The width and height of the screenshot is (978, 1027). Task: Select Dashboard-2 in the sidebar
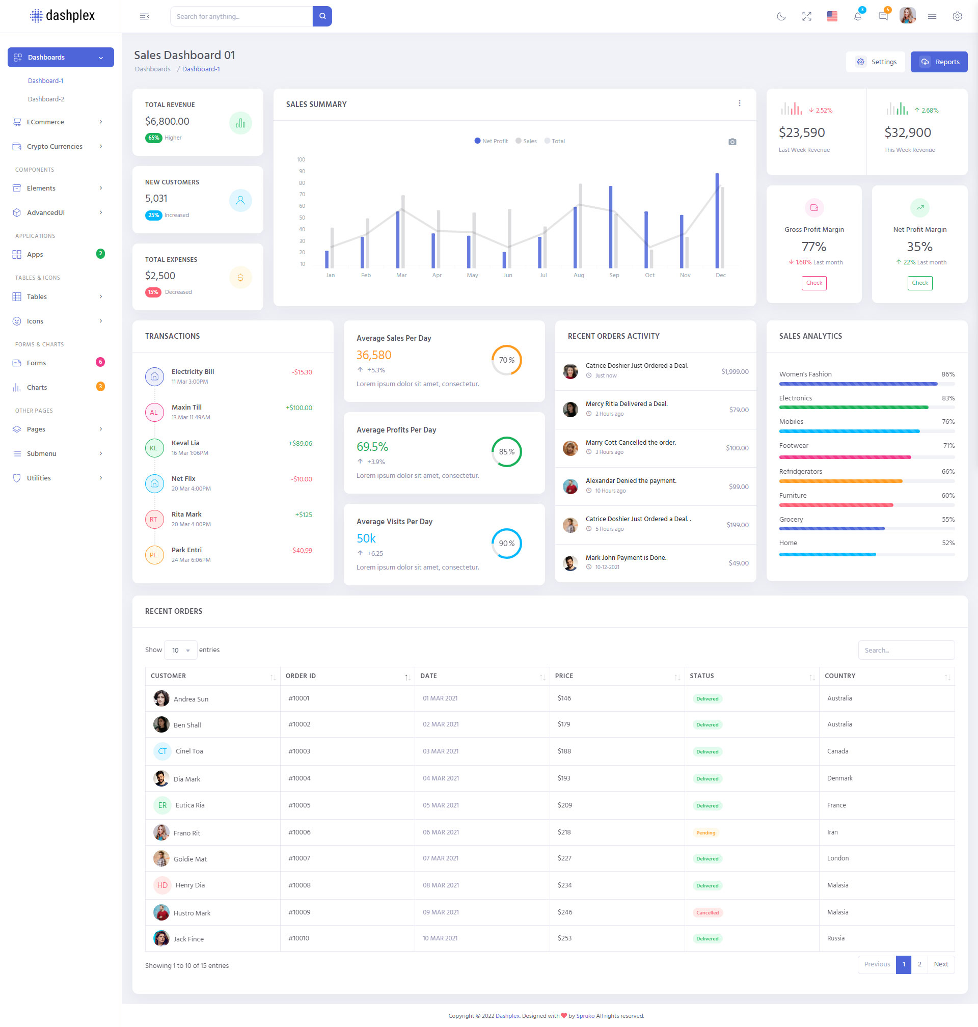[x=46, y=99]
